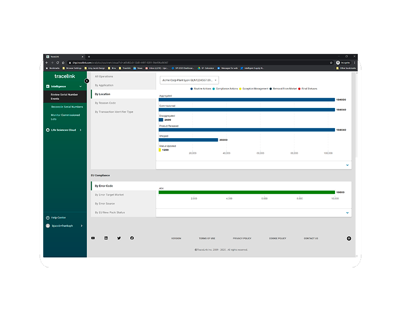Open Monitor Commissioned Lots in the sidebar
This screenshot has width=401, height=312.
pos(65,117)
